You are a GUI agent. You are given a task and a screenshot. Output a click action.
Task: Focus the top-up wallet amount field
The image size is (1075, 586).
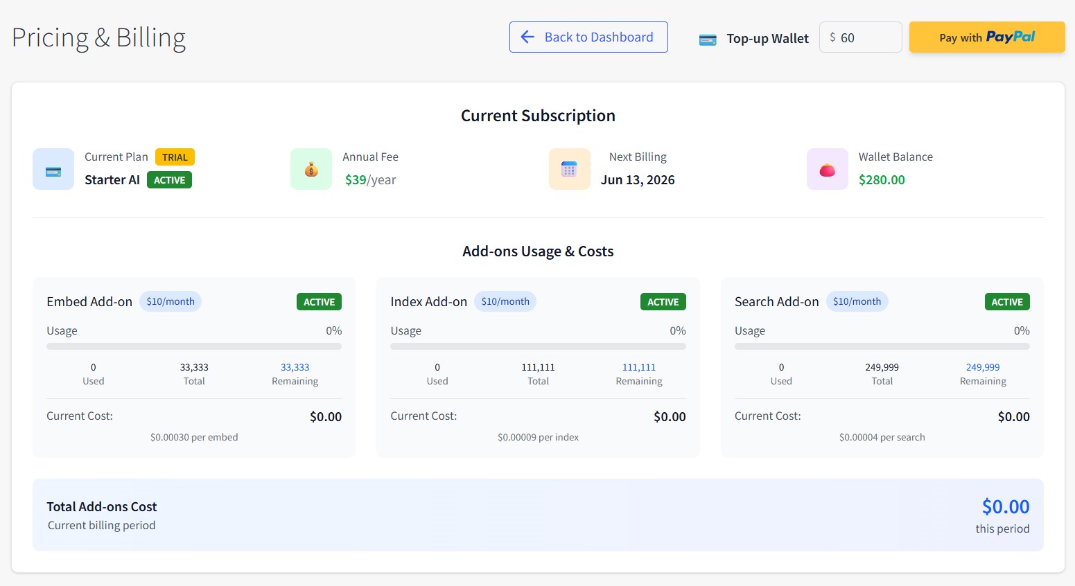point(860,37)
